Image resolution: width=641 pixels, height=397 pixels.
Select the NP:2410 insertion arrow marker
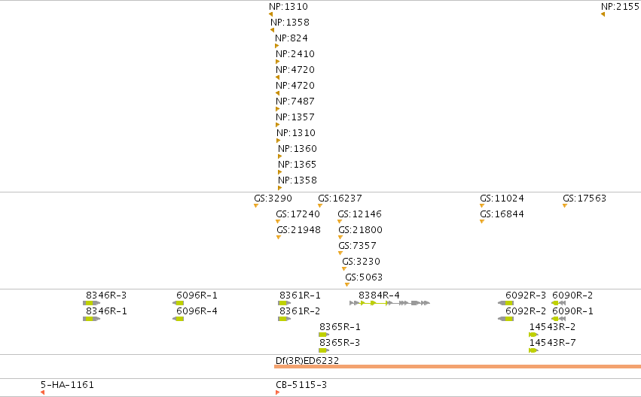point(278,62)
